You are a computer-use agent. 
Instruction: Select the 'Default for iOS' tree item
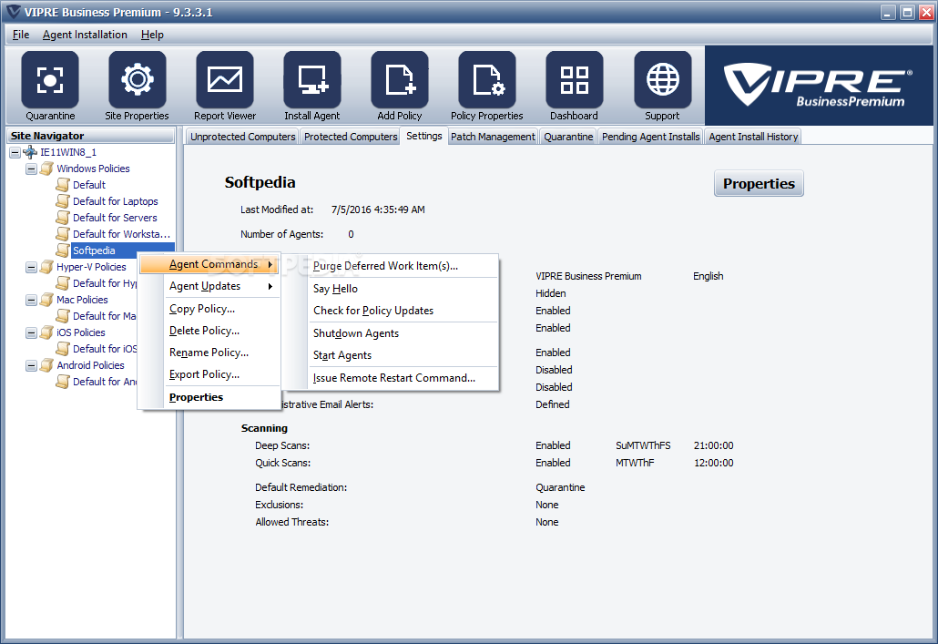(105, 348)
